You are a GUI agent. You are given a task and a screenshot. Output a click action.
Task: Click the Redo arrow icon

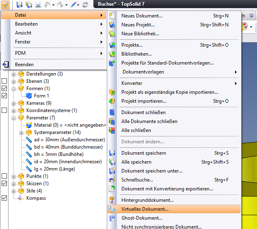[x=60, y=5]
